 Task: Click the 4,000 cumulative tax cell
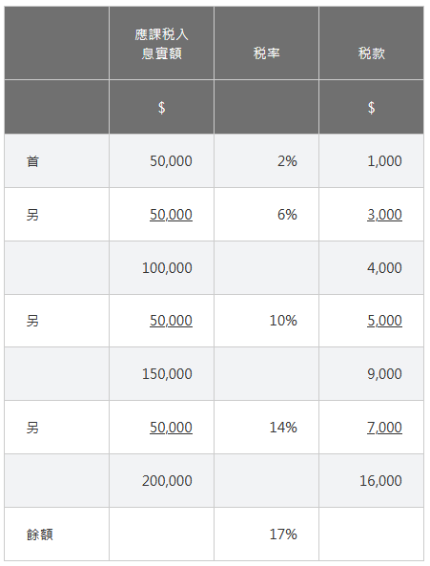[371, 268]
